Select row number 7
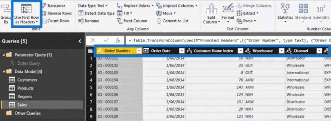 (x=91, y=102)
